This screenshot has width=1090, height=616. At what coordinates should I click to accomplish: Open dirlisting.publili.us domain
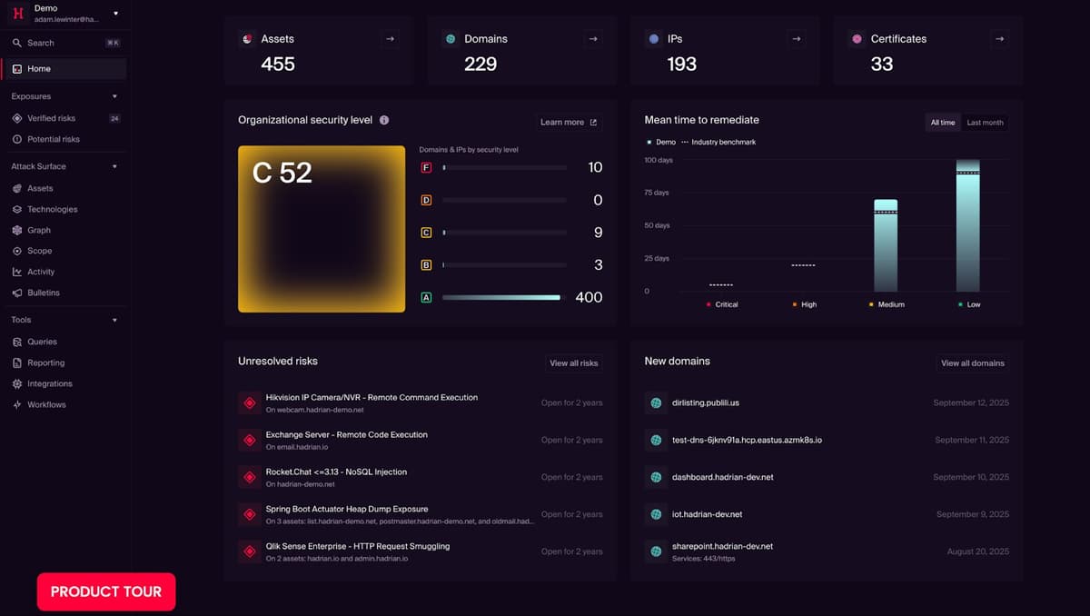[827, 402]
